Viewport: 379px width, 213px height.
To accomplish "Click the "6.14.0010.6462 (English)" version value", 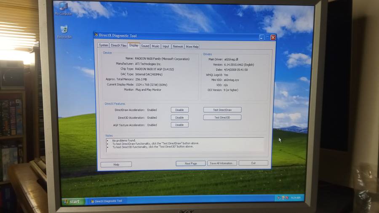I will (x=239, y=65).
